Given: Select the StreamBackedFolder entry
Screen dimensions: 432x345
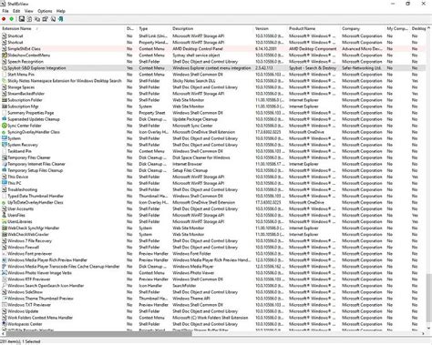Looking at the screenshot, I should [26, 94].
